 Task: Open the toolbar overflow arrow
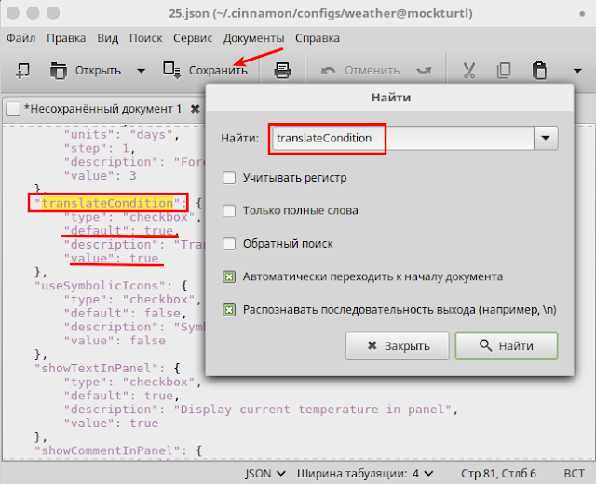tap(577, 71)
